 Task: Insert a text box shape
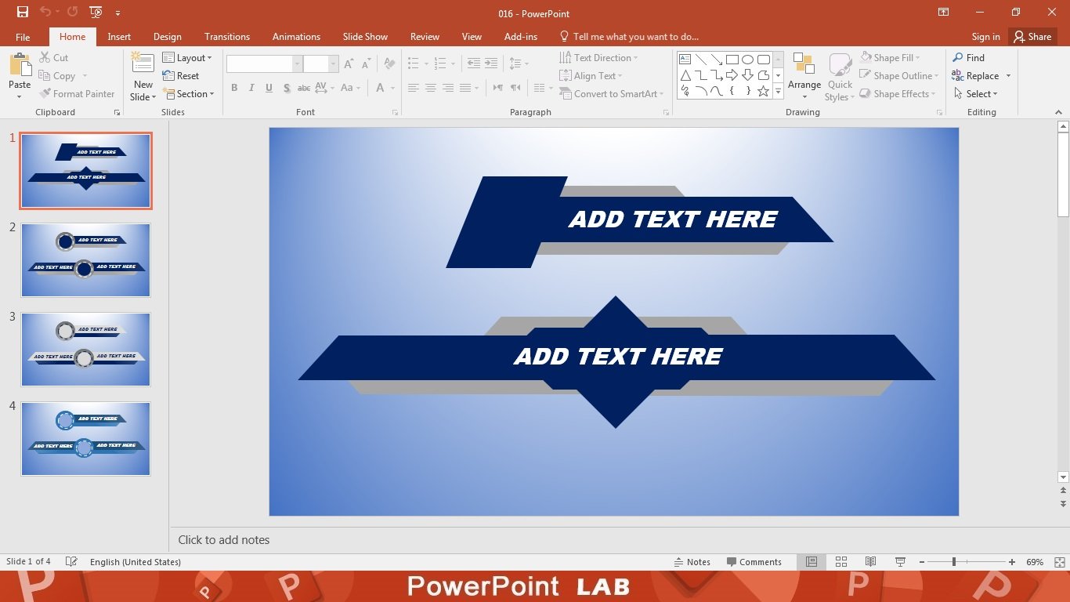(x=685, y=60)
